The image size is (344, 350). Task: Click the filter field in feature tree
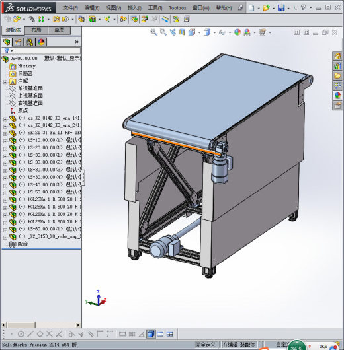[x=41, y=51]
